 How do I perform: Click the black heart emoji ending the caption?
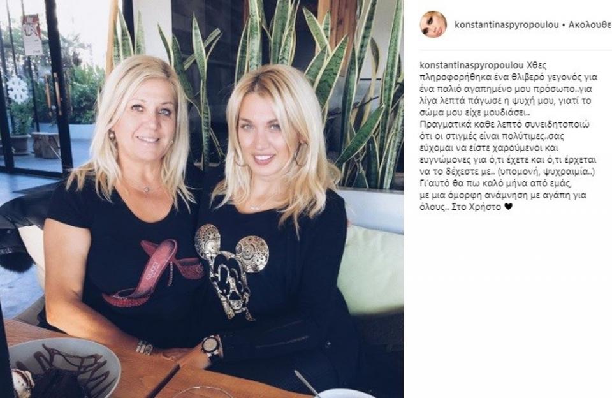(x=508, y=207)
